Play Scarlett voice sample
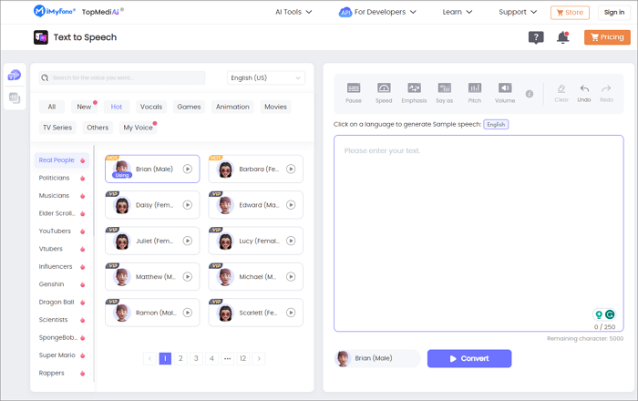 tap(291, 313)
